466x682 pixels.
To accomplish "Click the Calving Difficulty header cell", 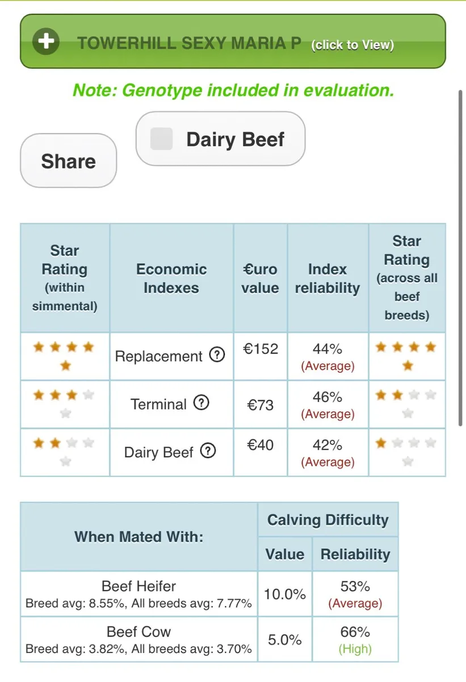I will [328, 520].
